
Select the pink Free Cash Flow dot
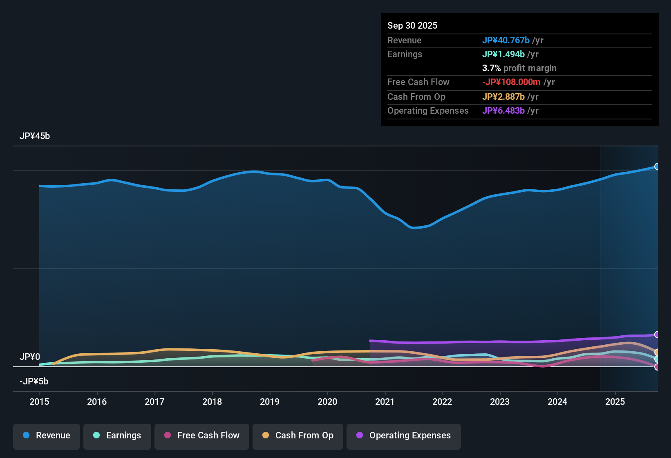[167, 436]
